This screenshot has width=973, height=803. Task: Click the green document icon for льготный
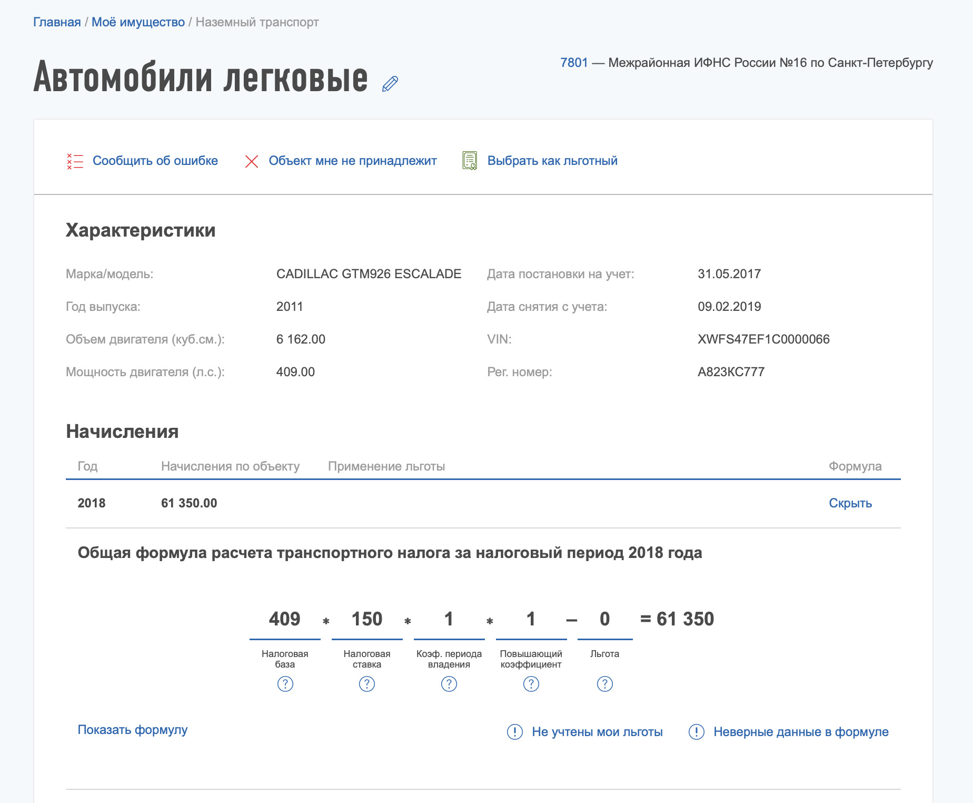coord(470,161)
